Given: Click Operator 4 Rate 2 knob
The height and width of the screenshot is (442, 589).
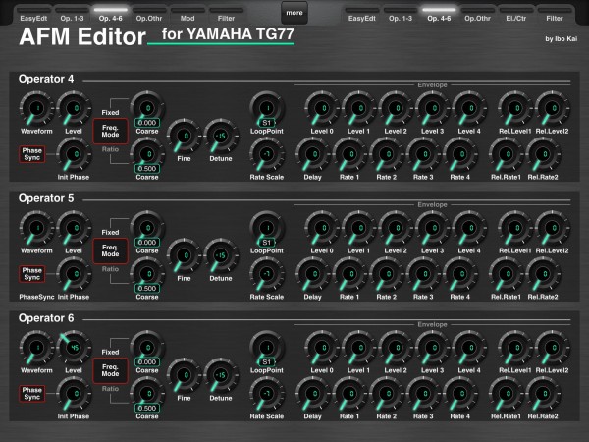Looking at the screenshot, I should click(387, 154).
